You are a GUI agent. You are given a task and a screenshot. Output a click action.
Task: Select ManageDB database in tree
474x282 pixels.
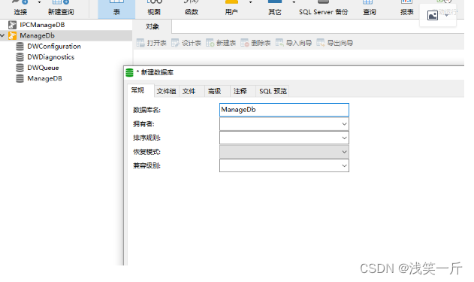(x=44, y=78)
